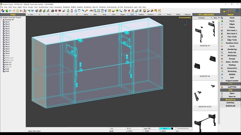Click the yellow tag toolbar icon
This screenshot has width=241, height=135.
tap(156, 11)
